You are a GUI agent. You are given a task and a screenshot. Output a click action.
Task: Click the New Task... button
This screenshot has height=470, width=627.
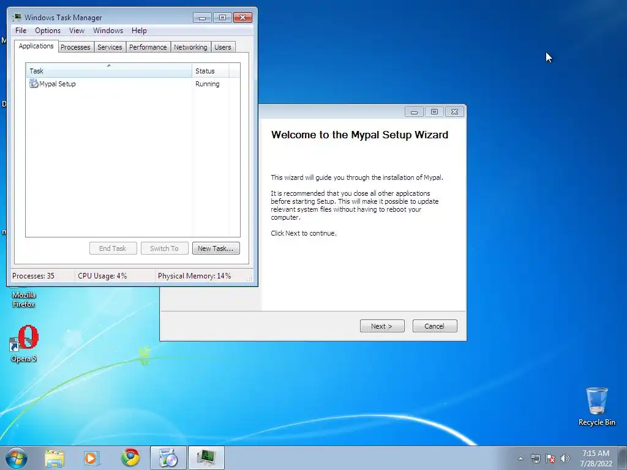[216, 248]
